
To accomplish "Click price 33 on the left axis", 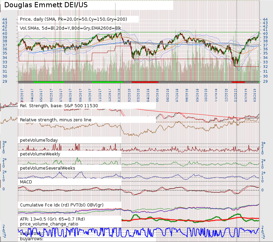I will [5, 62].
